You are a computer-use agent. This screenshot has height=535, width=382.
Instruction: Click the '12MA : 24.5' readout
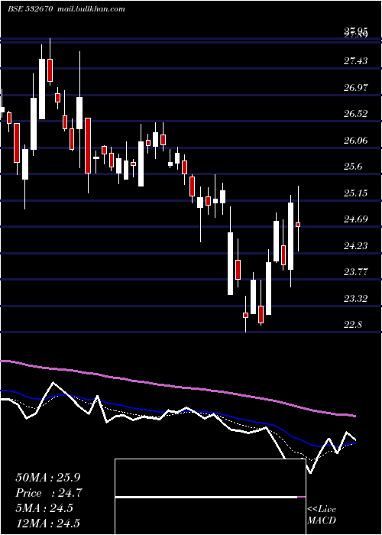(48, 524)
